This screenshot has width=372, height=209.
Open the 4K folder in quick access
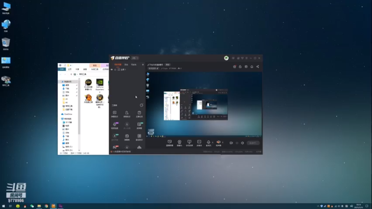[x=65, y=102]
